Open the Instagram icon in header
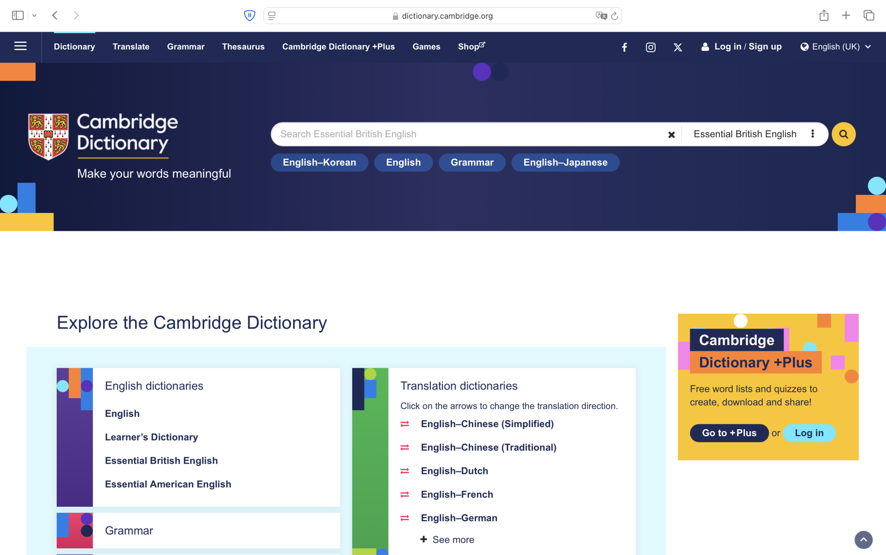This screenshot has height=555, width=886. pyautogui.click(x=651, y=47)
